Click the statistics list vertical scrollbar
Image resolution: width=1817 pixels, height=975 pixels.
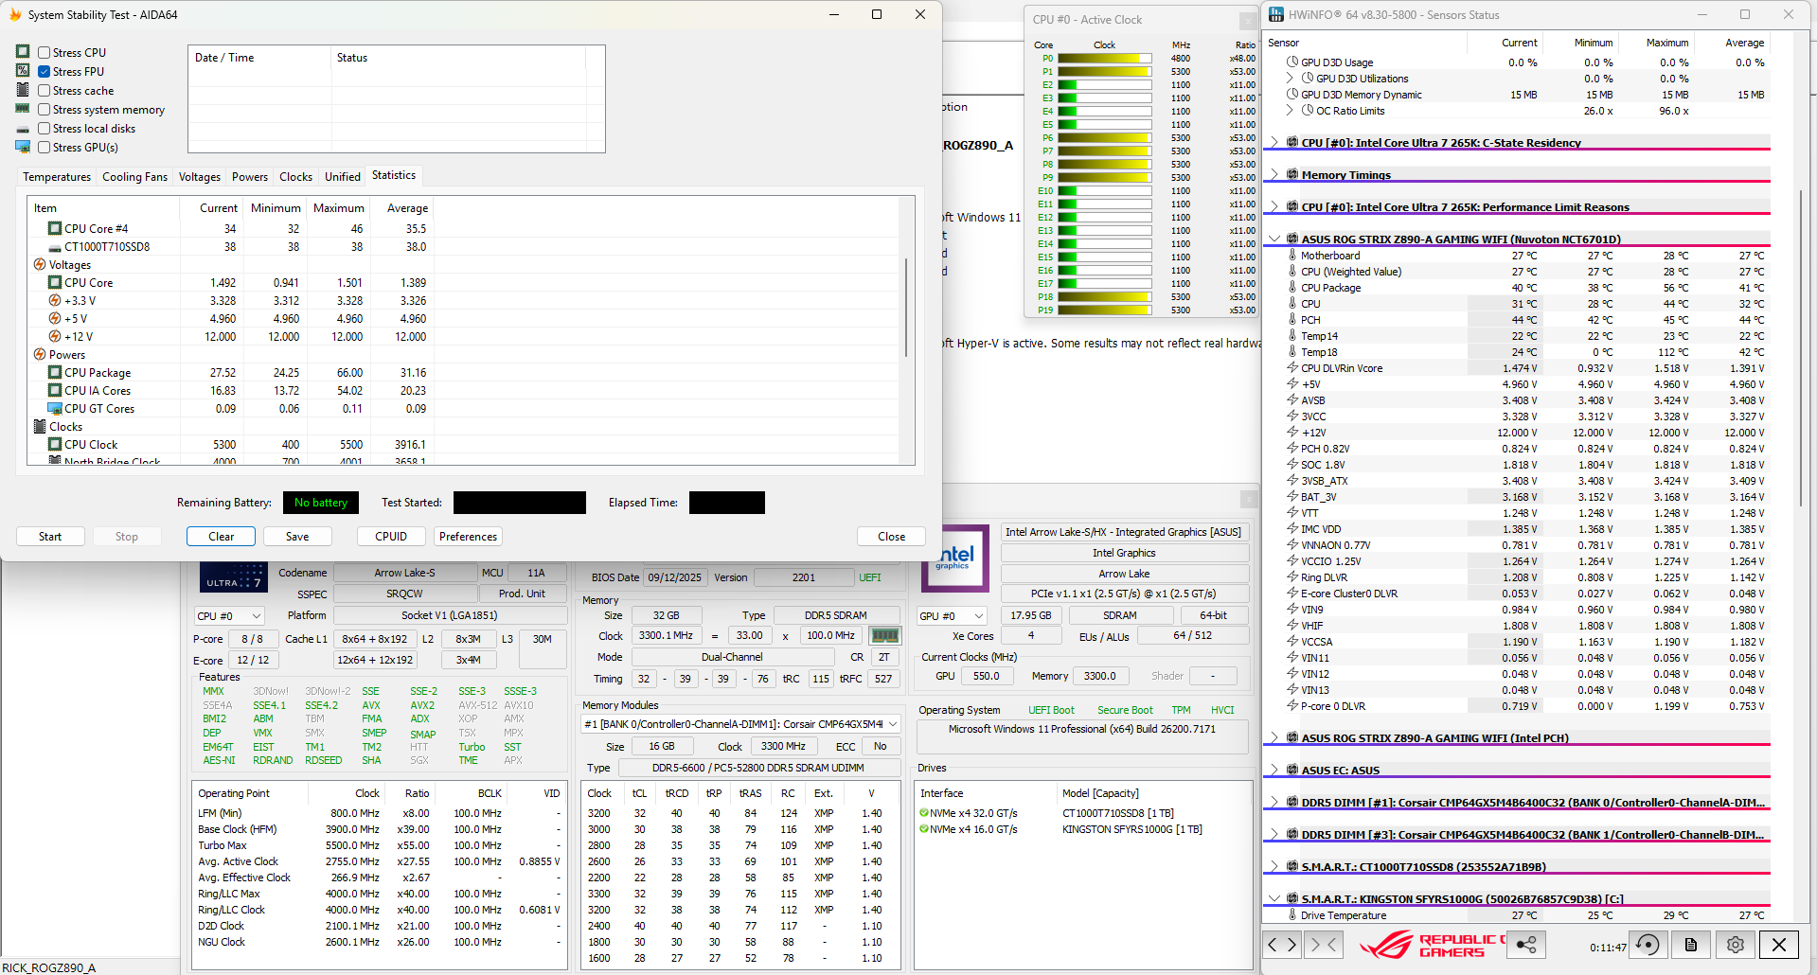[906, 308]
